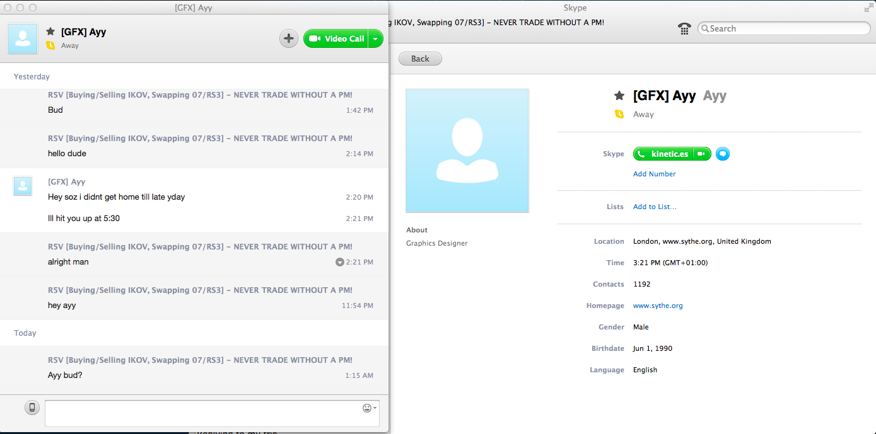Image resolution: width=876 pixels, height=434 pixels.
Task: Click the star beside profile name
Action: point(619,96)
